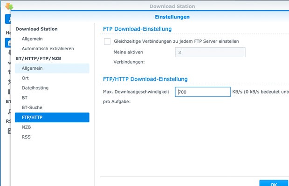Screen dimensions: 289x186
Task: Focus the Max. Downloadgeschwindigkeit input field
Action: pyautogui.click(x=203, y=92)
